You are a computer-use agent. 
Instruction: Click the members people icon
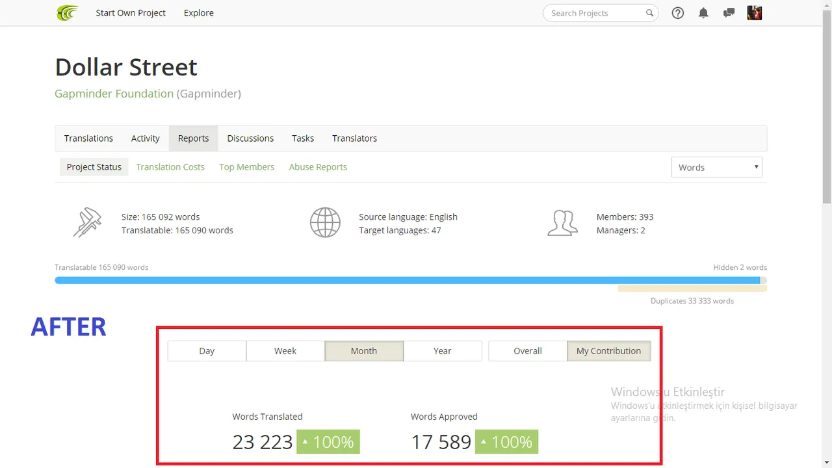point(562,223)
